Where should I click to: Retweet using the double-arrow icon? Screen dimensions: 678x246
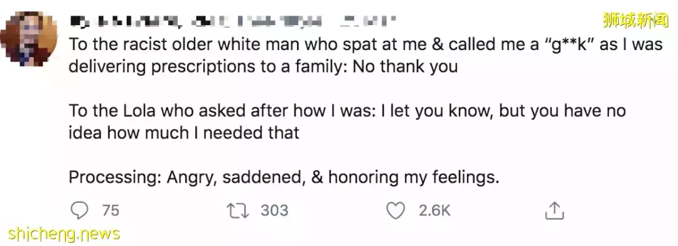coord(238,211)
